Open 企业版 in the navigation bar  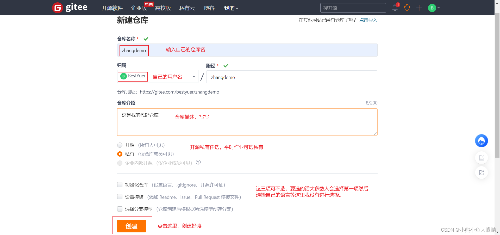139,8
